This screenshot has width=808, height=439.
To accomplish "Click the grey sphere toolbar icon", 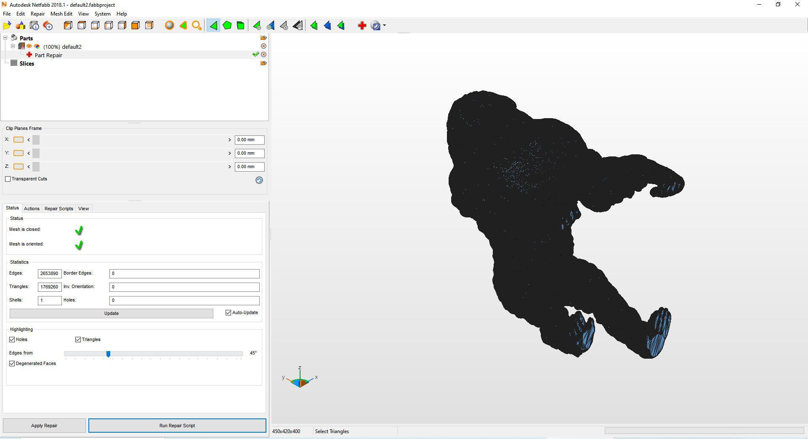I will pos(170,26).
